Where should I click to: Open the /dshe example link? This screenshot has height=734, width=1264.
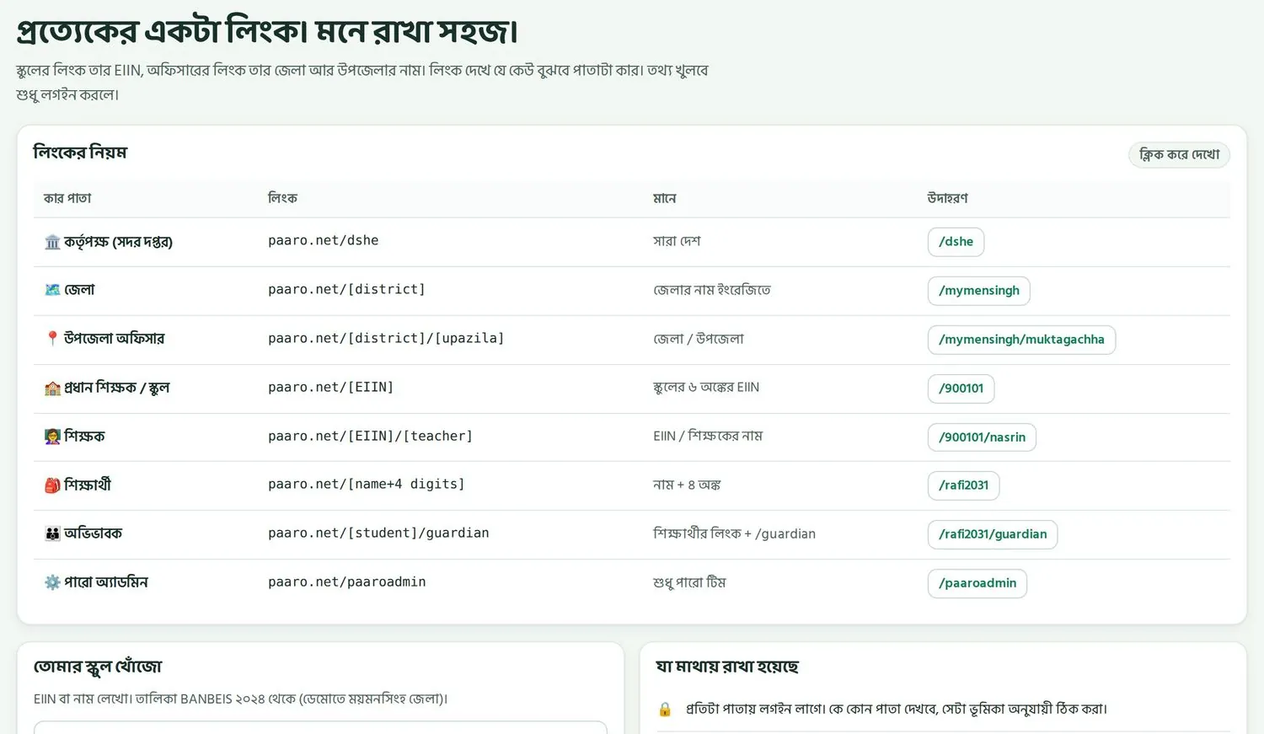[956, 242]
